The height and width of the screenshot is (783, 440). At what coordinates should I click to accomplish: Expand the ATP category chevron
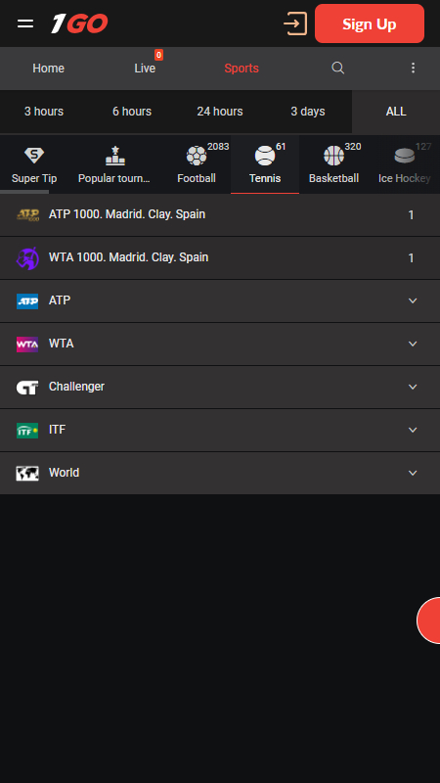click(x=413, y=300)
